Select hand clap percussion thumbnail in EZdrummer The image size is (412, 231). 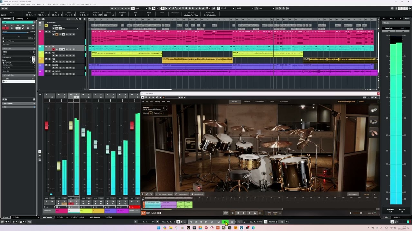point(373,133)
